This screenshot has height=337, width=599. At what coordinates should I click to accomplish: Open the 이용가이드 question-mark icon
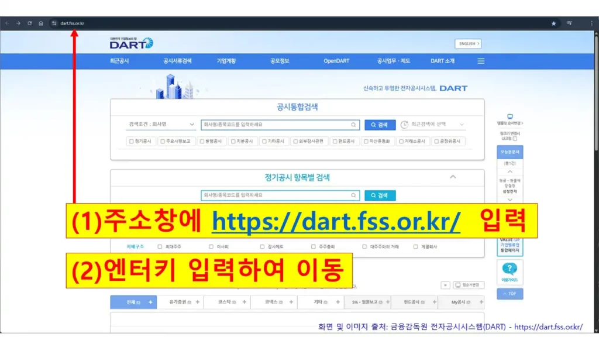[x=510, y=269]
